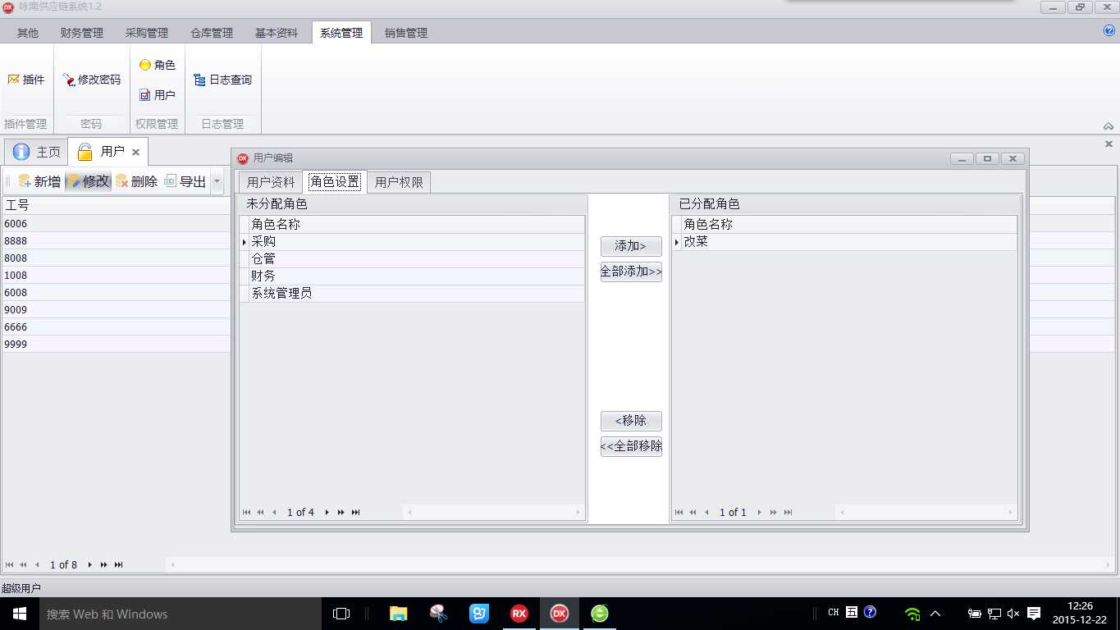
Task: Open the 基本资料 ribbon tab
Action: point(277,33)
